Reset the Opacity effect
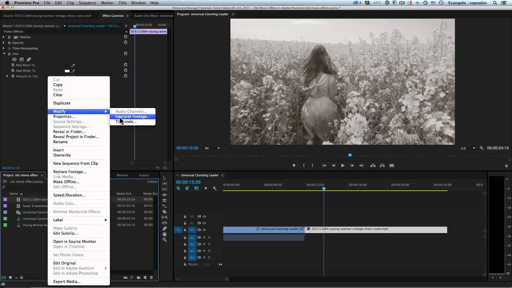Screen dimensions: 512x288 (126, 42)
